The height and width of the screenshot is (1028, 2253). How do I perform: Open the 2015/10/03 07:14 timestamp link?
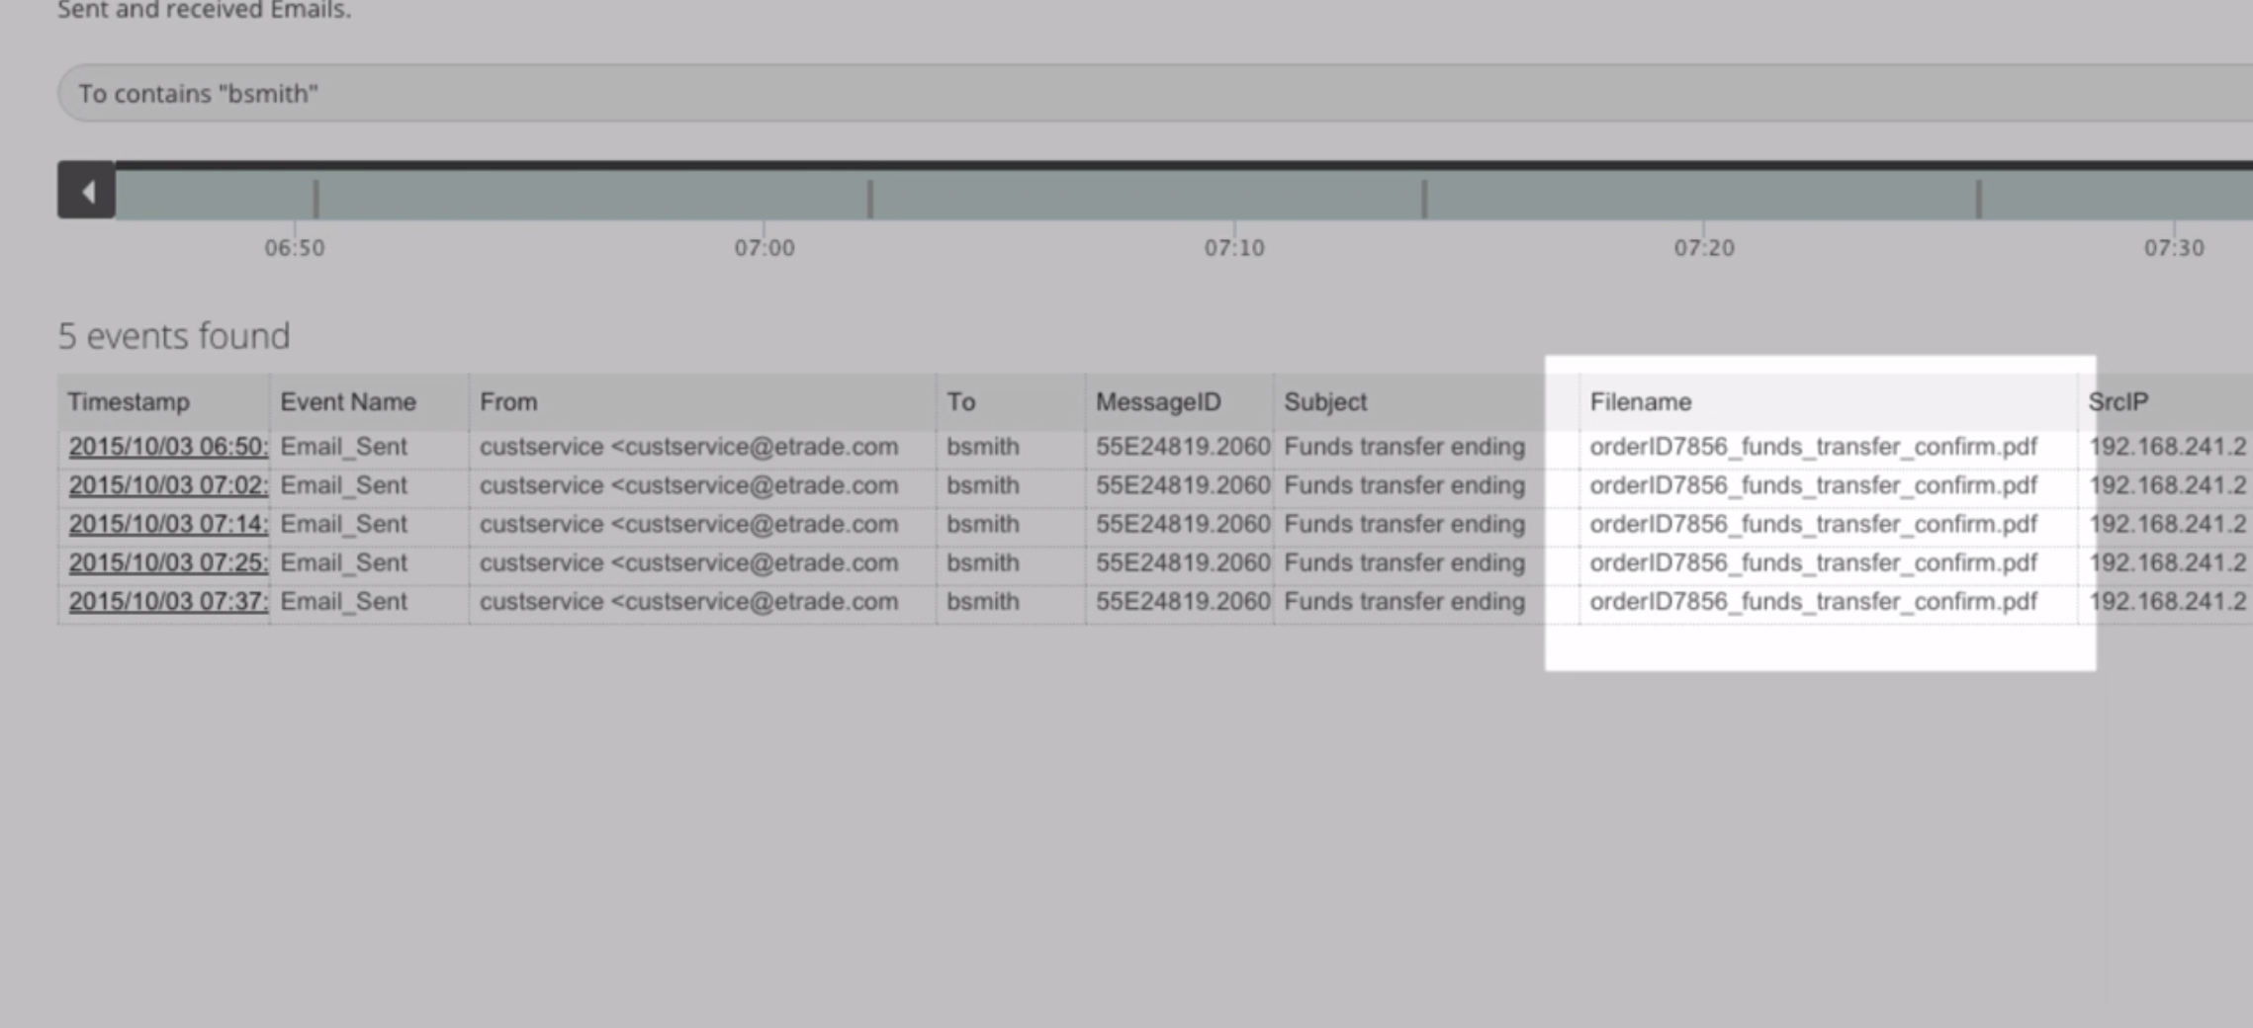click(168, 524)
